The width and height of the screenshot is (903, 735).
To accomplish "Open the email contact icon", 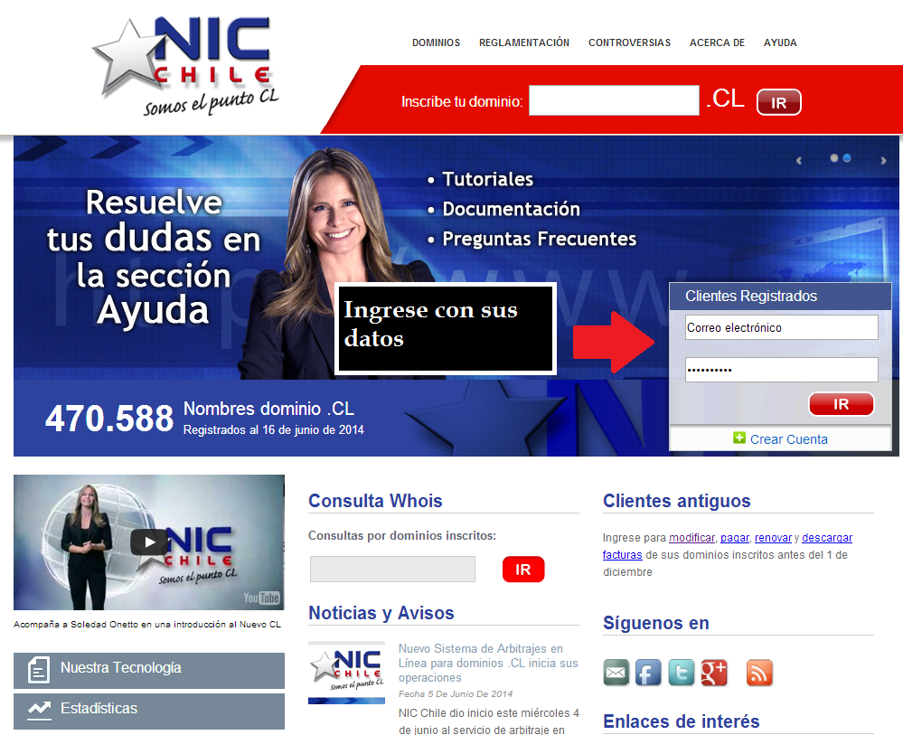I will coord(616,673).
